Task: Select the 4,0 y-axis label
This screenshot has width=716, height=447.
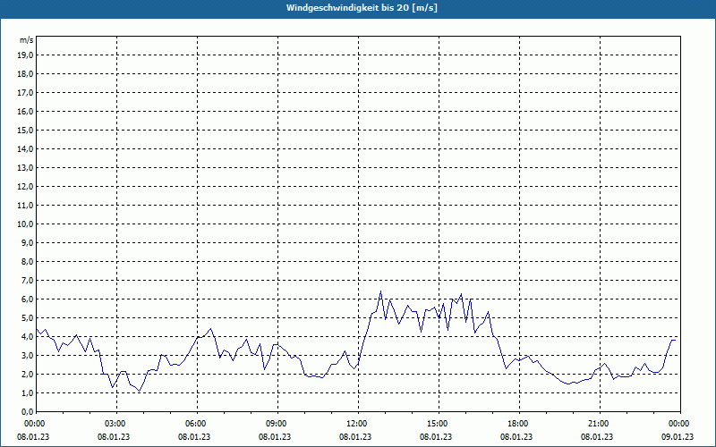Action: pyautogui.click(x=29, y=337)
